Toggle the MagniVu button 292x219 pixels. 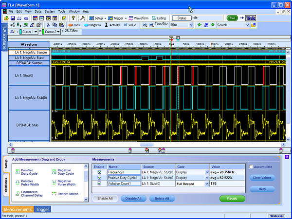coord(92,25)
